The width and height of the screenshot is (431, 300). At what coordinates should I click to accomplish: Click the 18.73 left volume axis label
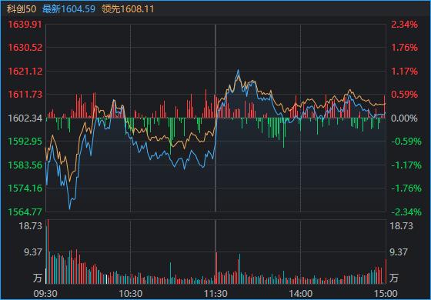point(31,226)
